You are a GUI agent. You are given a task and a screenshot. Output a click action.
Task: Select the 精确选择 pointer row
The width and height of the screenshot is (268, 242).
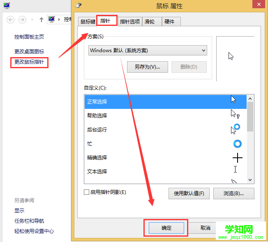166,157
